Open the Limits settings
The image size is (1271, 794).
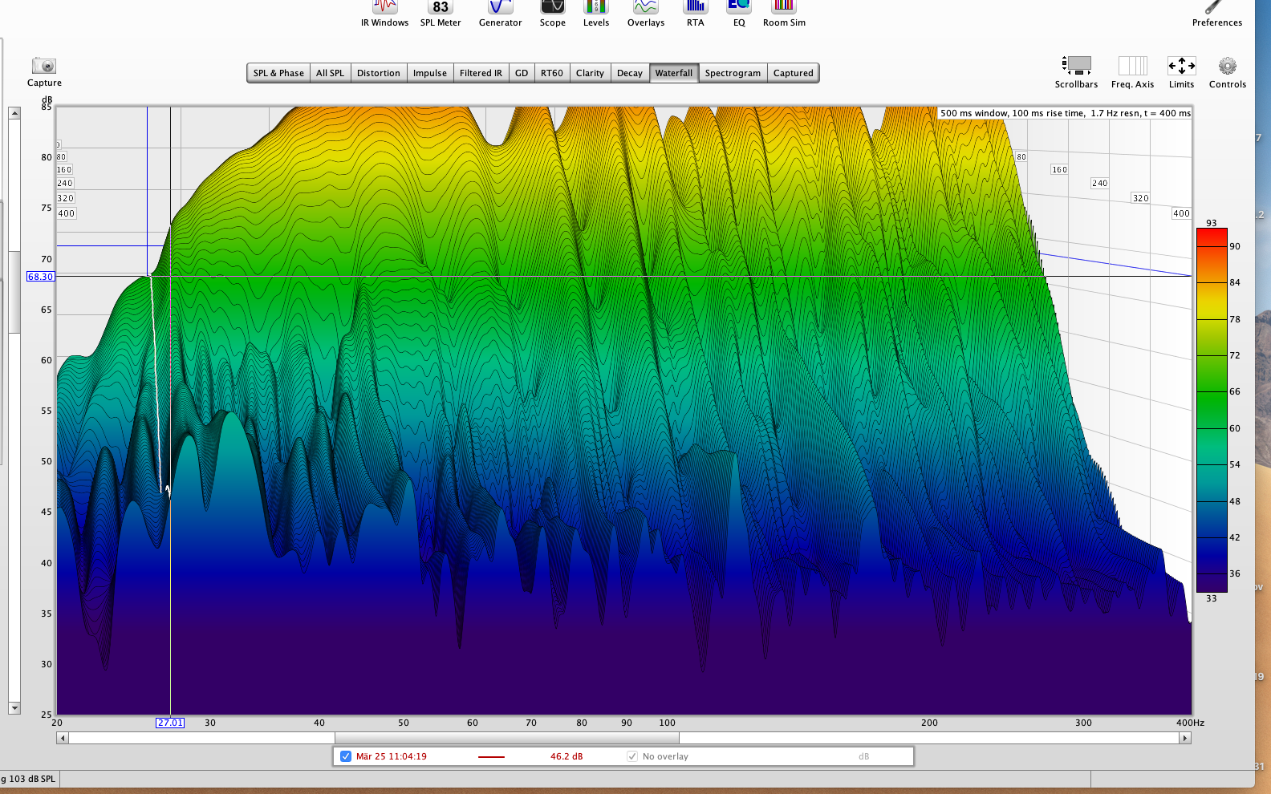(x=1181, y=67)
